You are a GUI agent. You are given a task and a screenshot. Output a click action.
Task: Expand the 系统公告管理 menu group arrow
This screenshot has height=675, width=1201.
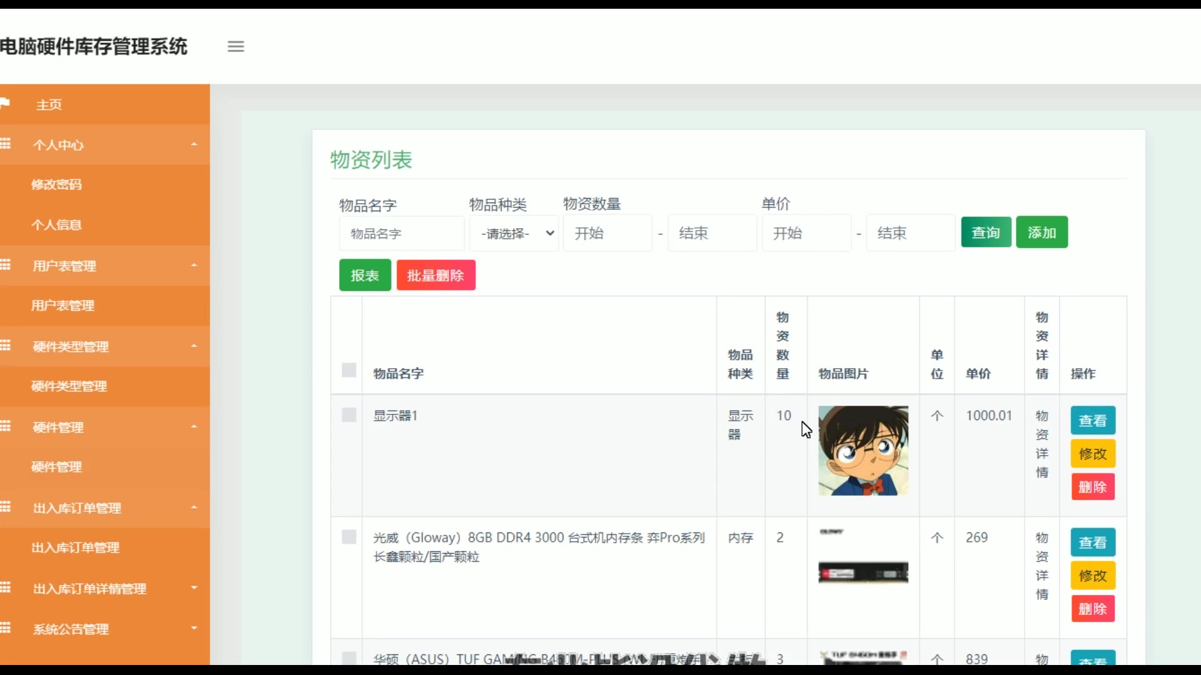pos(194,627)
